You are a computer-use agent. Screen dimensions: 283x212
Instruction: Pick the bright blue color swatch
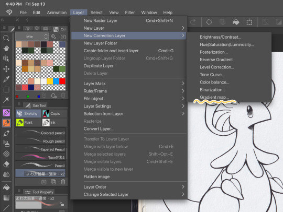coord(56,81)
